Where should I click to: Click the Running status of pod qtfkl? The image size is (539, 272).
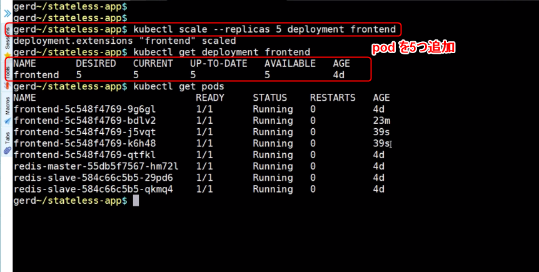[273, 154]
